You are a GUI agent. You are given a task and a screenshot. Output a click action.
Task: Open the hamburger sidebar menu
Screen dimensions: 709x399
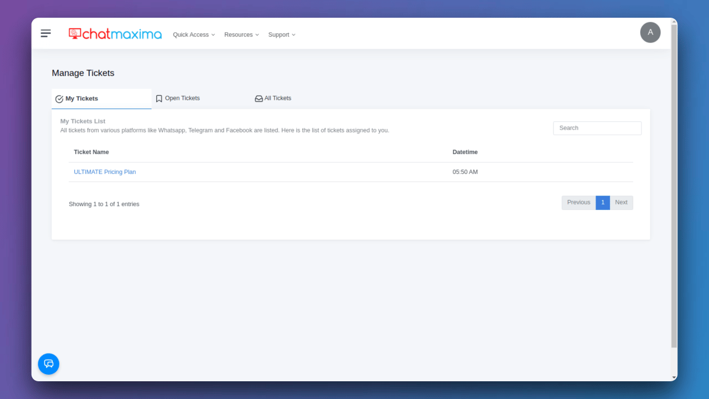click(x=46, y=34)
